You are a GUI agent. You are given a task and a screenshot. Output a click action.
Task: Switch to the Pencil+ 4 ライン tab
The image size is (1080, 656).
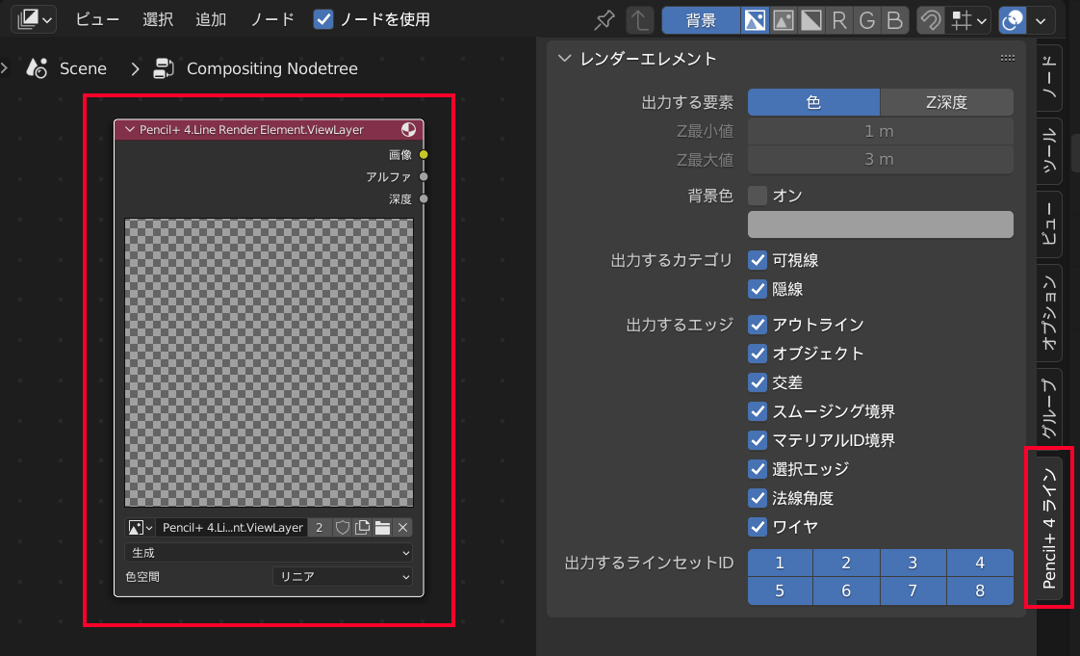(x=1049, y=528)
